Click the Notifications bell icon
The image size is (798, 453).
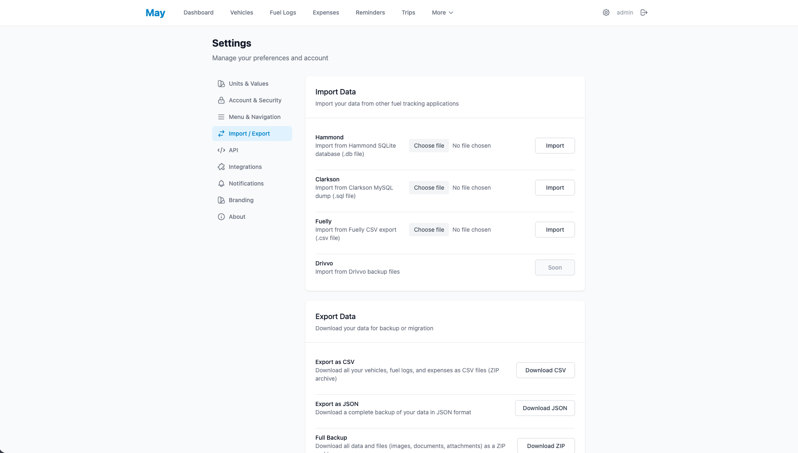pyautogui.click(x=221, y=183)
